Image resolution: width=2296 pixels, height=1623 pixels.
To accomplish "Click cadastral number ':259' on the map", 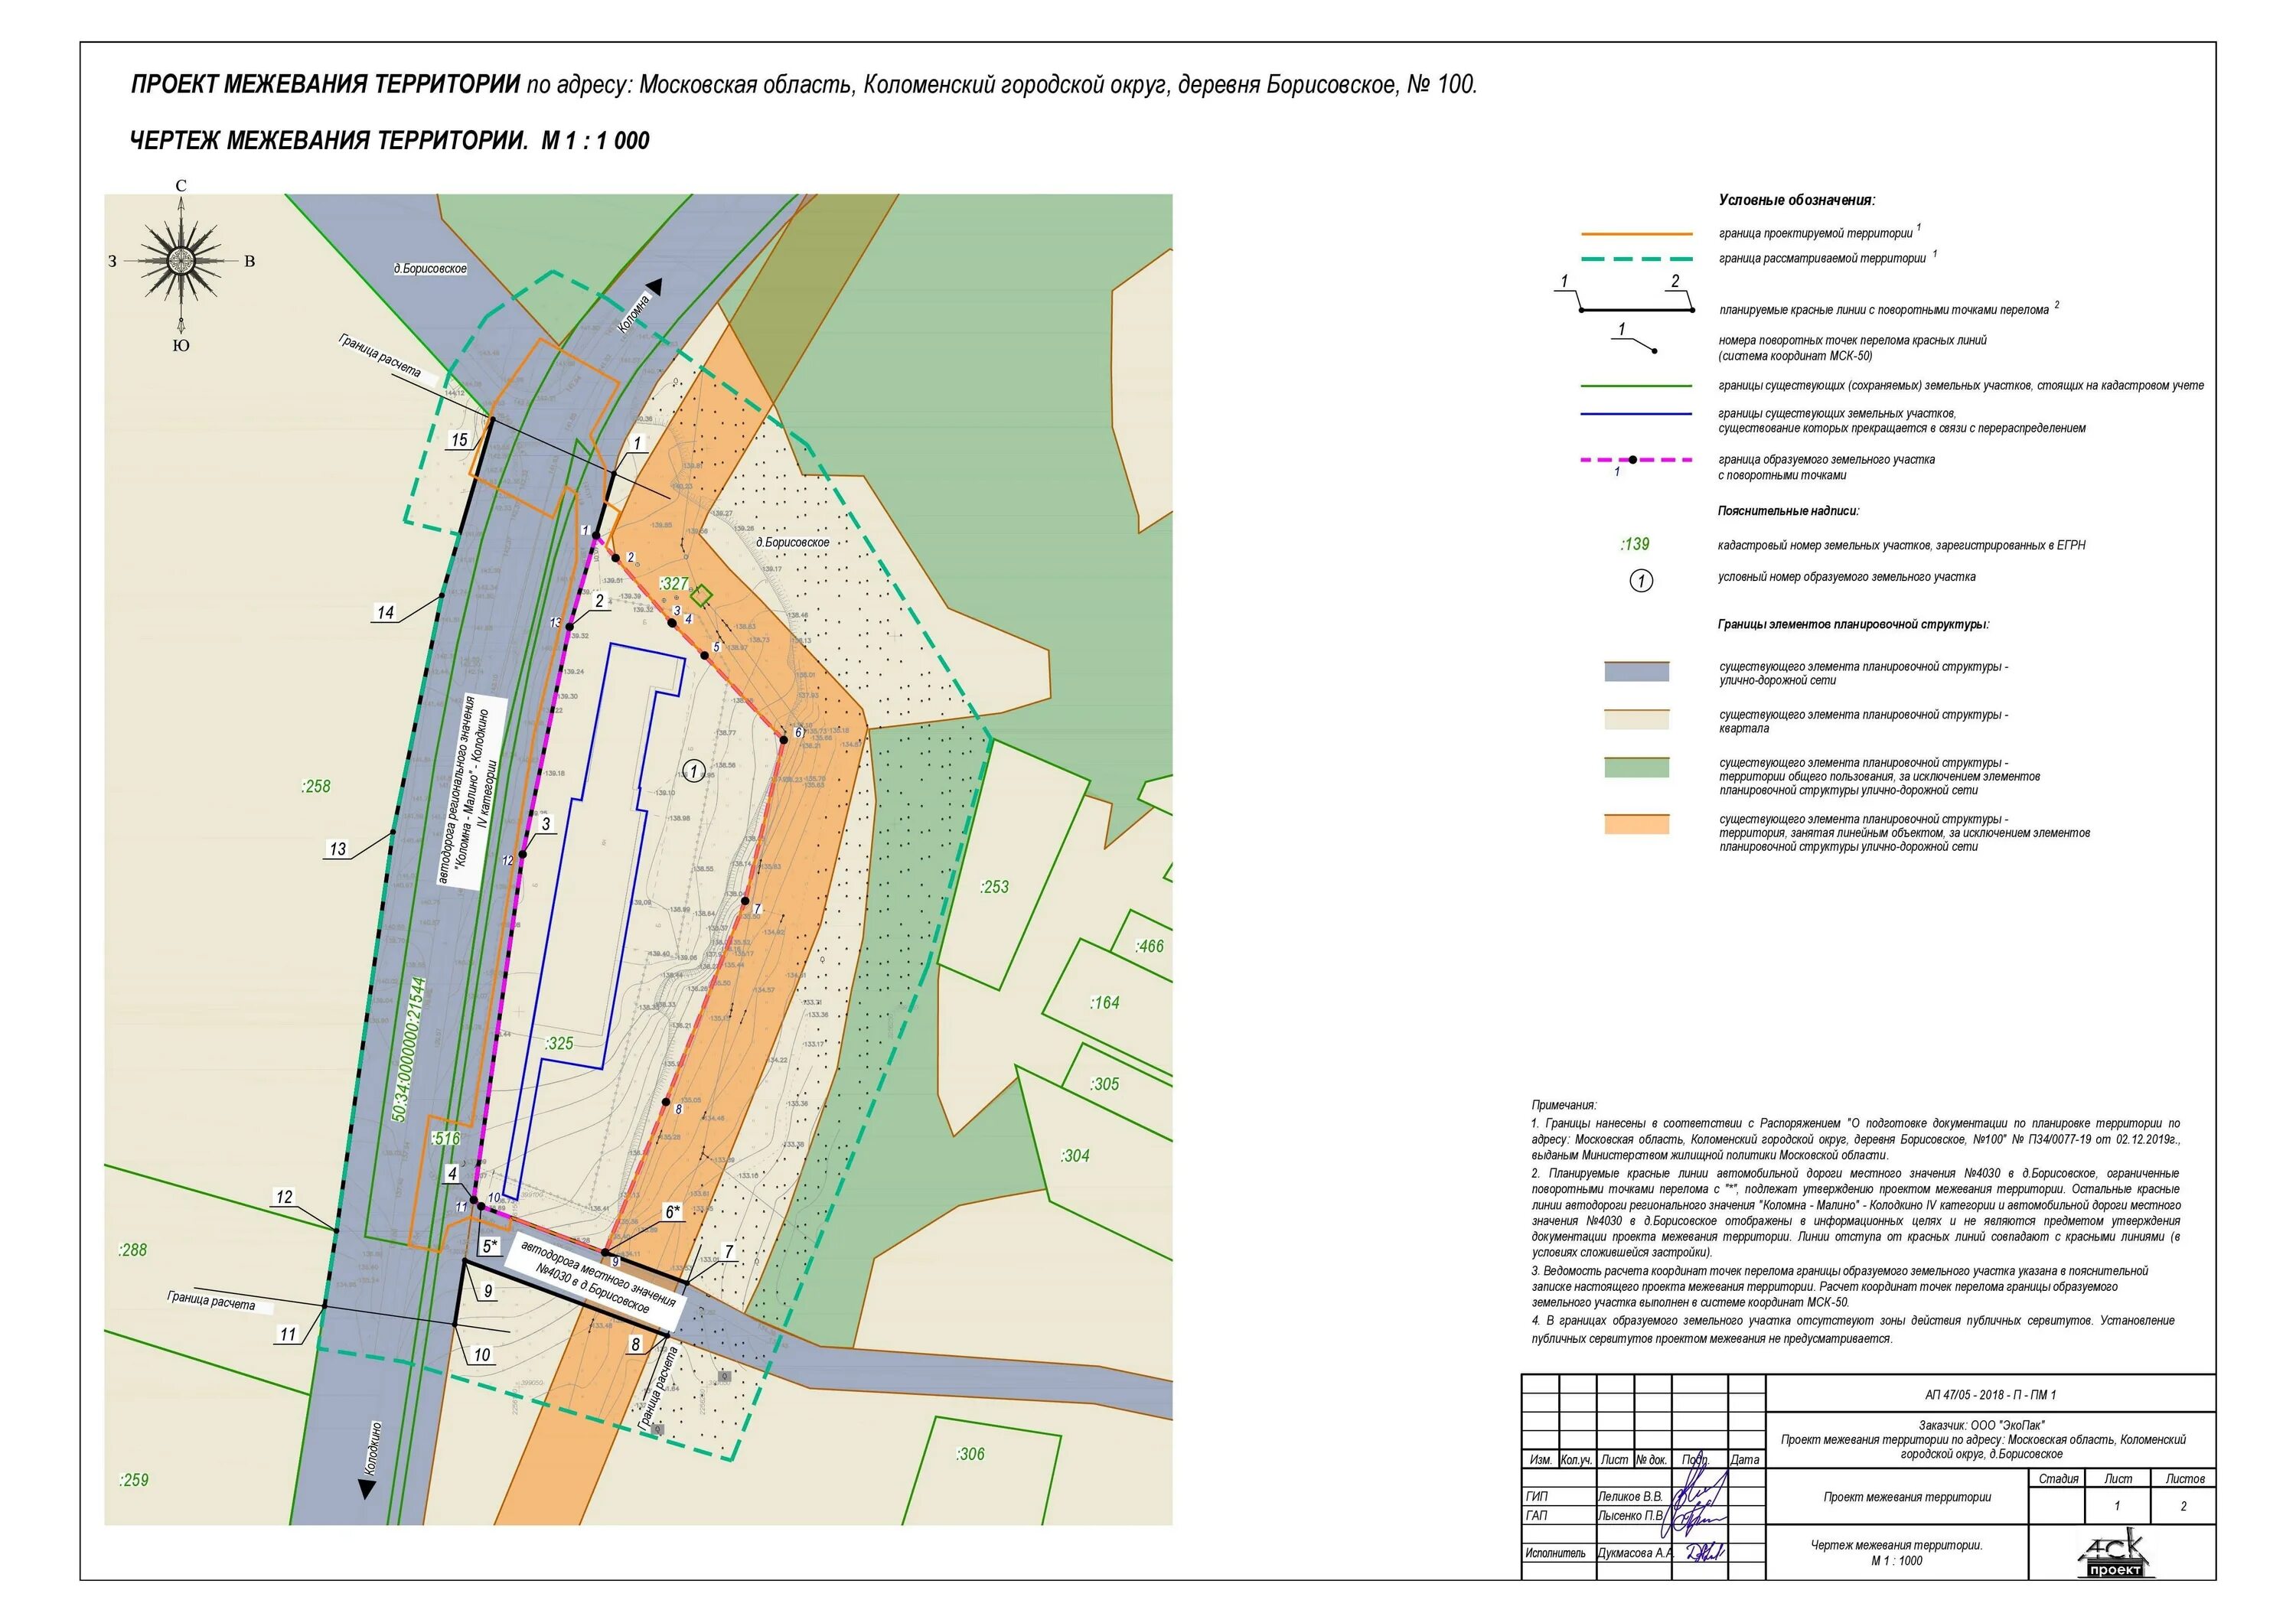I will [134, 1481].
